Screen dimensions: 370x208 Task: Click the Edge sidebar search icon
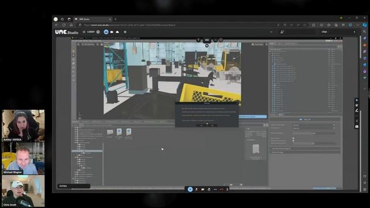(x=365, y=31)
